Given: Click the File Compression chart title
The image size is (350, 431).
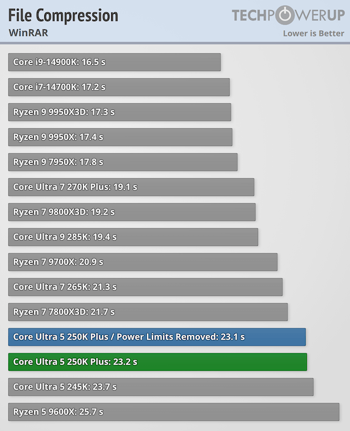Looking at the screenshot, I should pos(63,16).
